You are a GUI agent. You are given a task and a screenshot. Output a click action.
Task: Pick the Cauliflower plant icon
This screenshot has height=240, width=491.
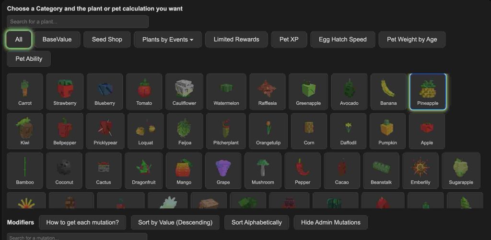[x=184, y=92]
